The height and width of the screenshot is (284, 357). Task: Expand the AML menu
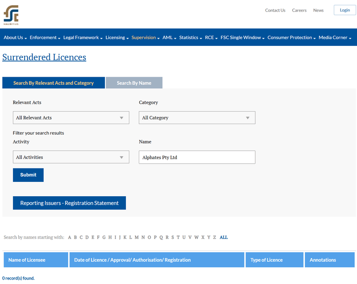tap(170, 37)
